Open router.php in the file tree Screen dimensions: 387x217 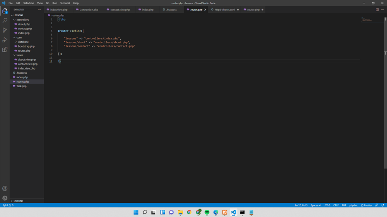[x=24, y=51]
